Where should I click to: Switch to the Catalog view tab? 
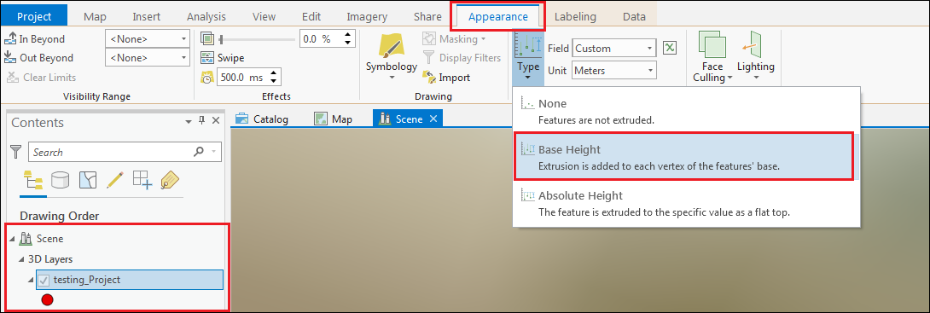262,119
